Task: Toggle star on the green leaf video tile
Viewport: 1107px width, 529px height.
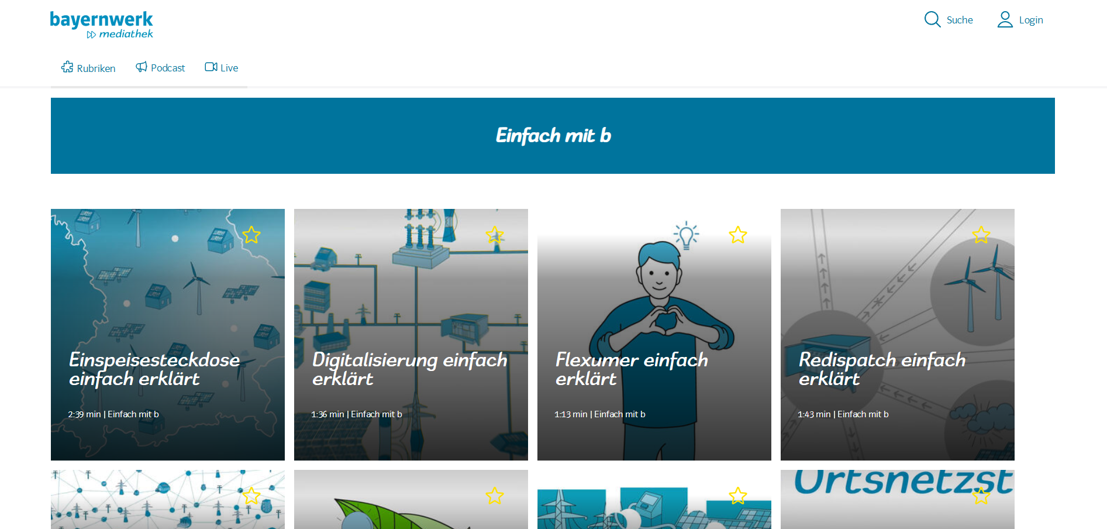Action: pyautogui.click(x=495, y=496)
